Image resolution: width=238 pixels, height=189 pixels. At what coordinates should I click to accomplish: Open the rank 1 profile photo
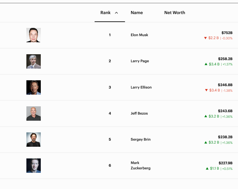pos(34,35)
